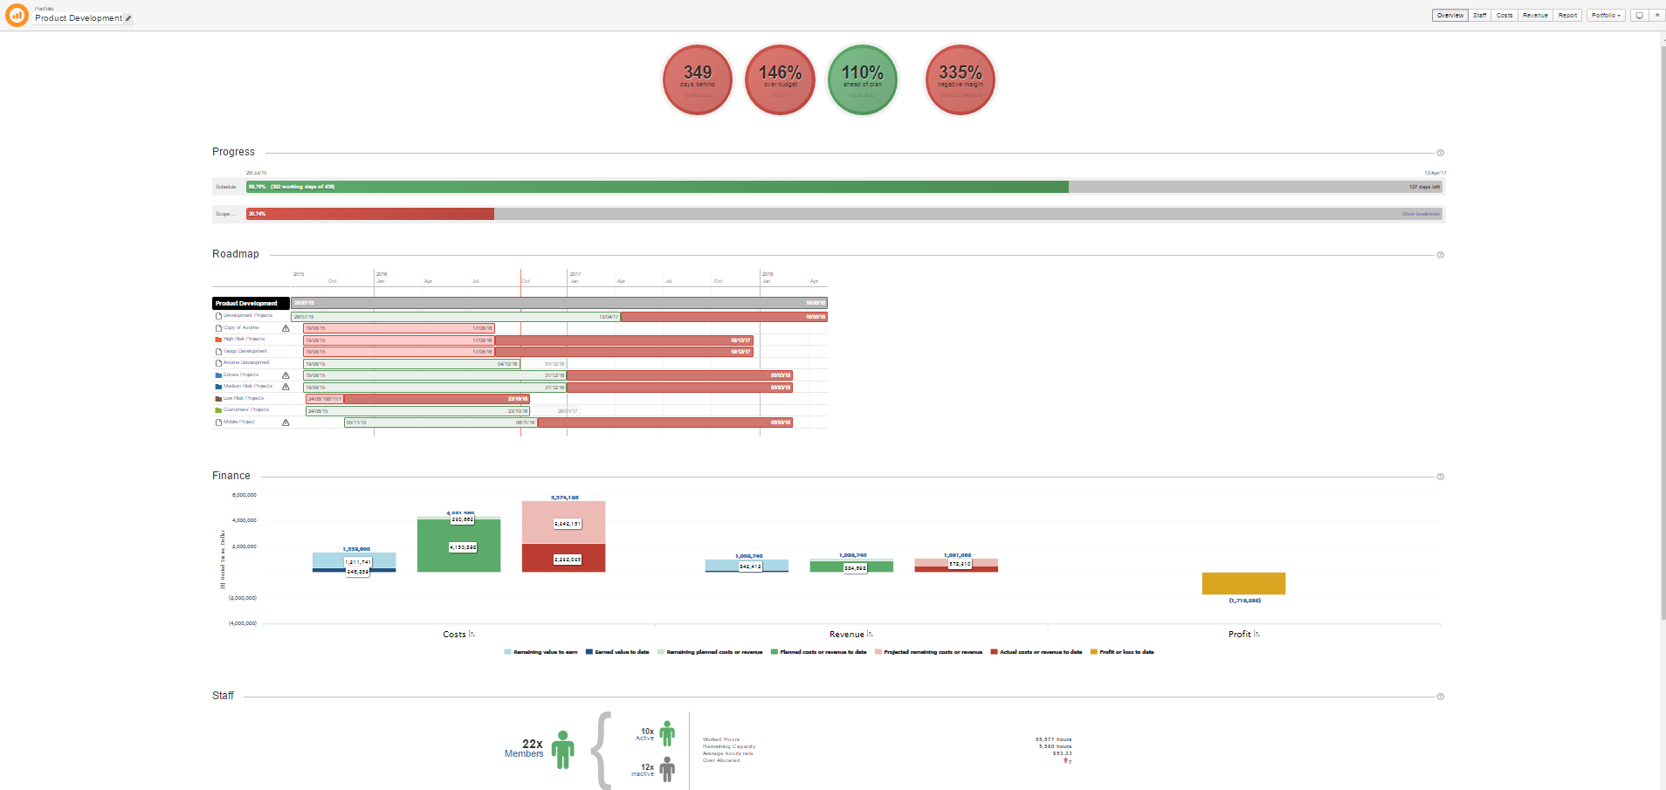
Task: Click the green Schedule progress bar
Action: point(657,187)
